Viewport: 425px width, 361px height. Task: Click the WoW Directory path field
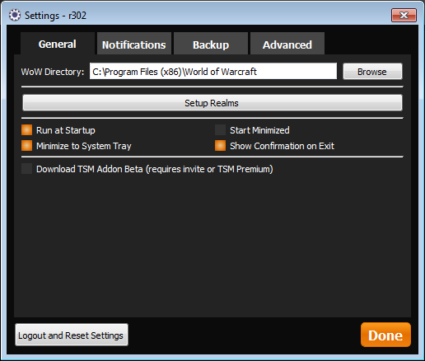tap(213, 72)
